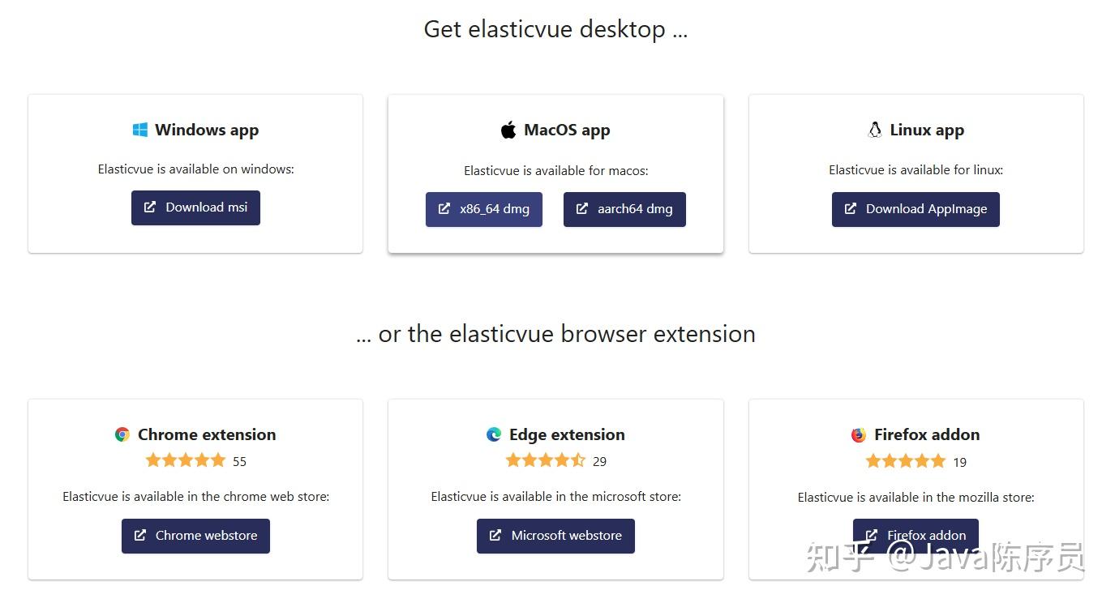Click the star rating under Chrome extension
This screenshot has height=603, width=1115.
coord(185,460)
